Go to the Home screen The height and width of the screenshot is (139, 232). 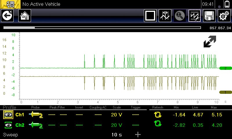coord(25,16)
